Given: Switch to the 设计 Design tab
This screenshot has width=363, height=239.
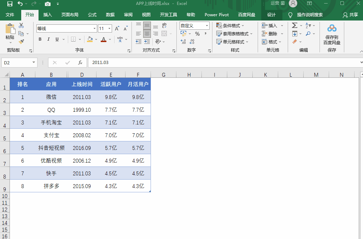Looking at the screenshot, I should coord(271,15).
